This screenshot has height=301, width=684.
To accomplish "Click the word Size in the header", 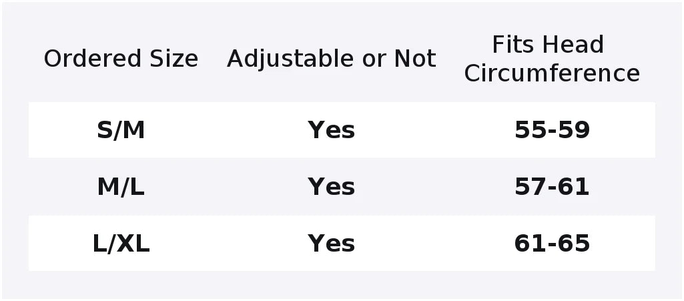I will (x=174, y=59).
